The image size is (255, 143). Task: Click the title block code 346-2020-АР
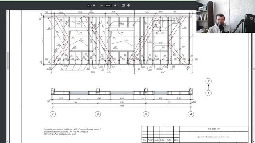(x=214, y=129)
